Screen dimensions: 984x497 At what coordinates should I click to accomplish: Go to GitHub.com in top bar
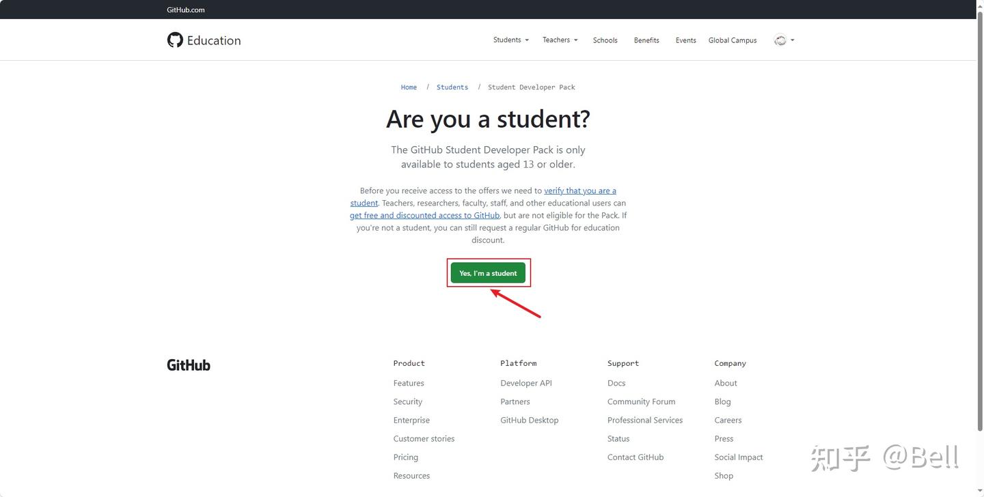click(x=186, y=10)
